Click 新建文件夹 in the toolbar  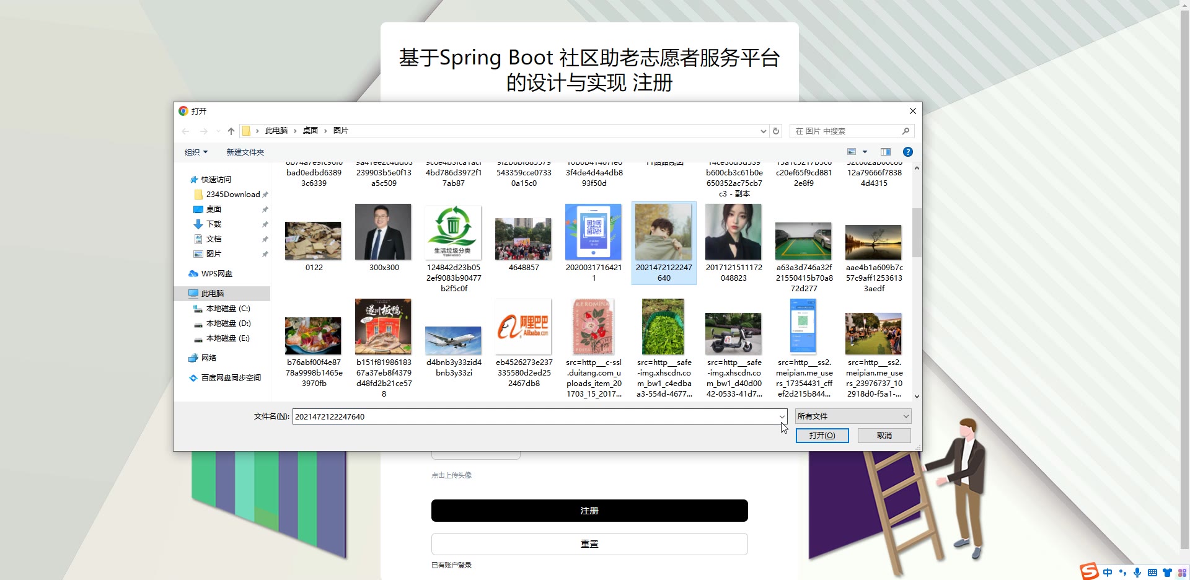click(245, 152)
